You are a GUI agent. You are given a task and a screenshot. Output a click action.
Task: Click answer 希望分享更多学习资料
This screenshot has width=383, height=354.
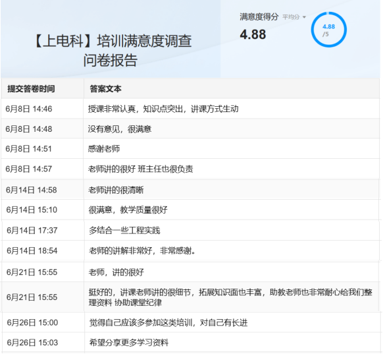point(129,343)
